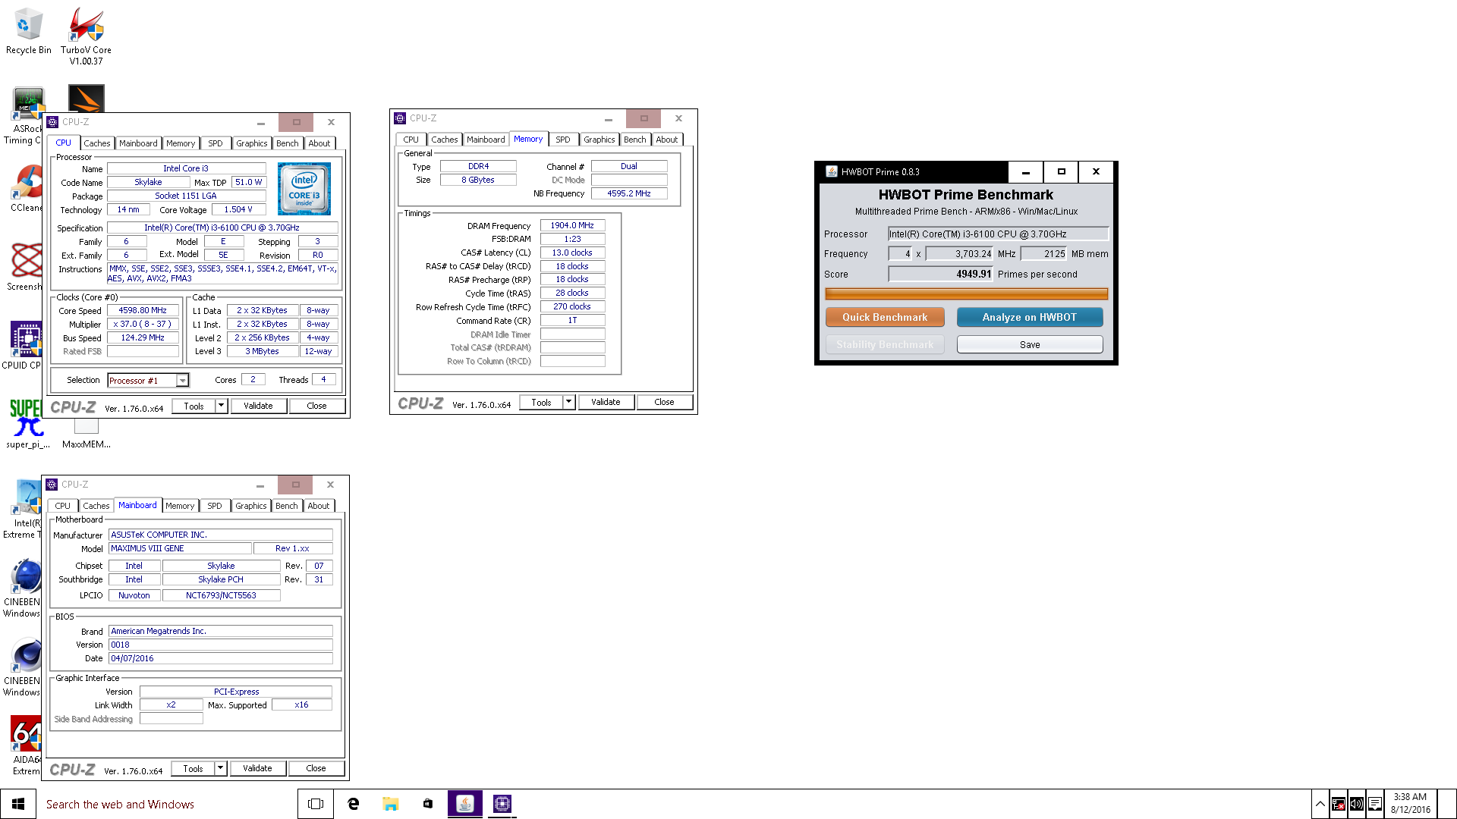
Task: Click the Intel Core i3 logo badge
Action: tap(304, 189)
